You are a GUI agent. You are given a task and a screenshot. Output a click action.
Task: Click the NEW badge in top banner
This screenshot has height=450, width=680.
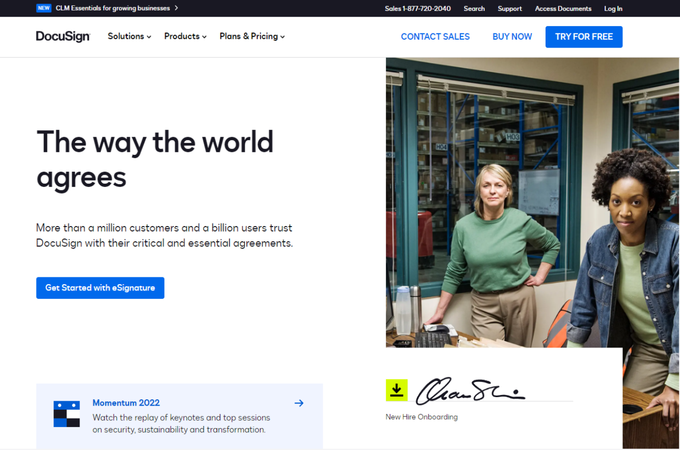point(44,8)
